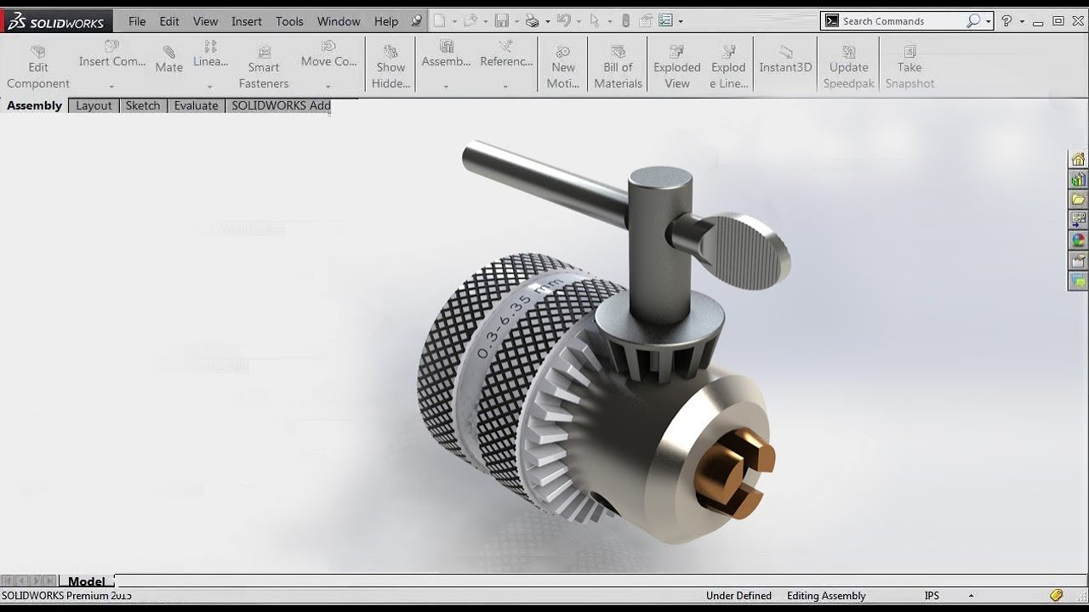Image resolution: width=1089 pixels, height=612 pixels.
Task: Open the Design Library pane
Action: click(1078, 179)
